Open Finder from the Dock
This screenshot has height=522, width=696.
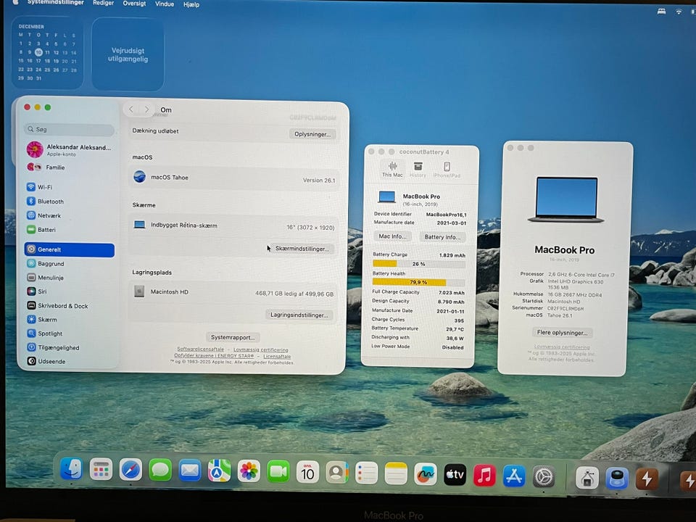click(71, 469)
